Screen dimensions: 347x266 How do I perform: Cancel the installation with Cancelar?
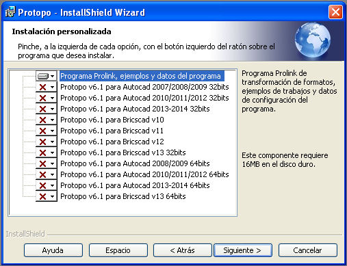tap(308, 250)
